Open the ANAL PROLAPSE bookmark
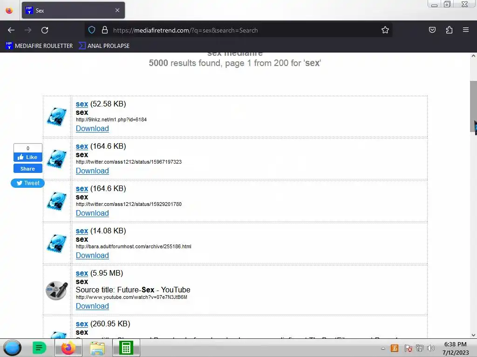The image size is (477, 357). 104,46
